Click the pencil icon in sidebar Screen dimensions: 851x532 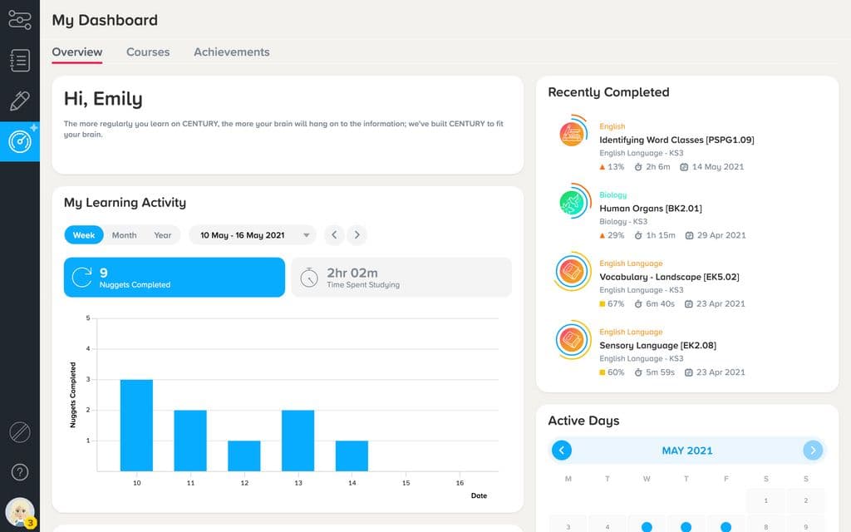pyautogui.click(x=20, y=101)
